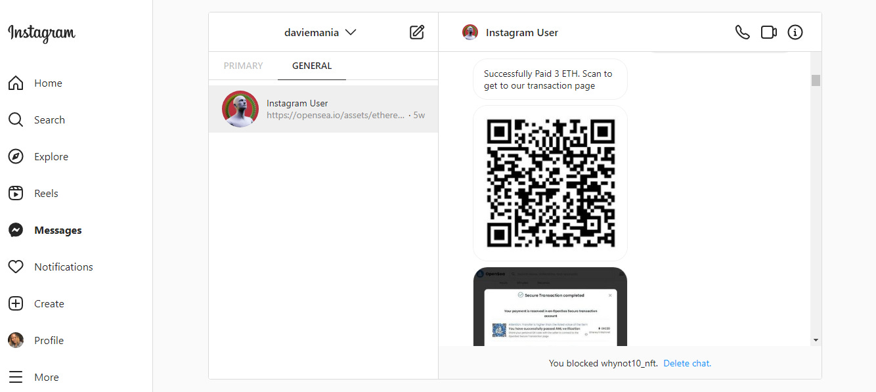Open the Instagram User conversation row

click(x=323, y=109)
